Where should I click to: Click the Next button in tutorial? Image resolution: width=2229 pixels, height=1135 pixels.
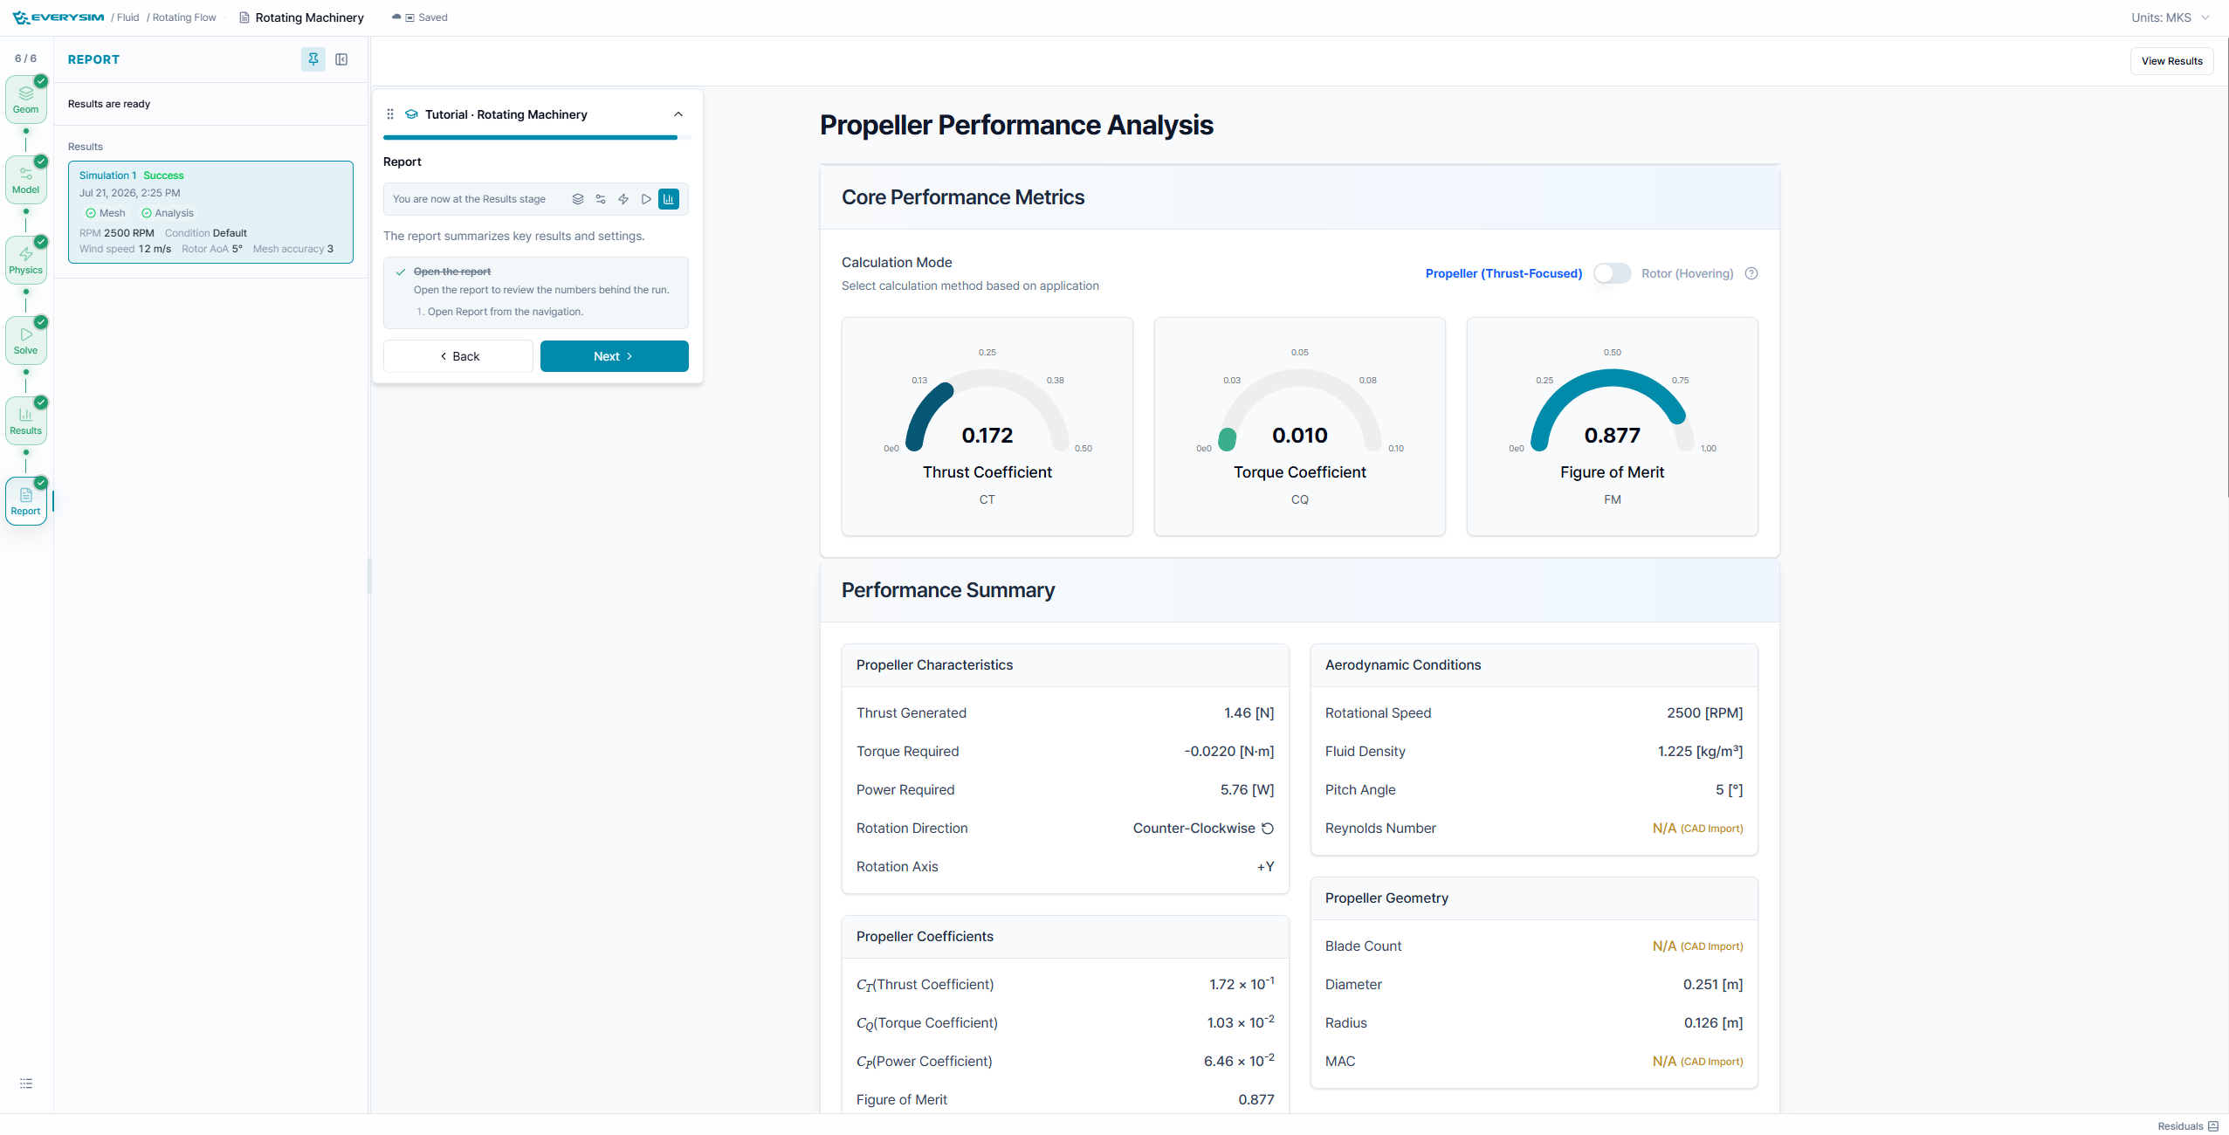[614, 356]
